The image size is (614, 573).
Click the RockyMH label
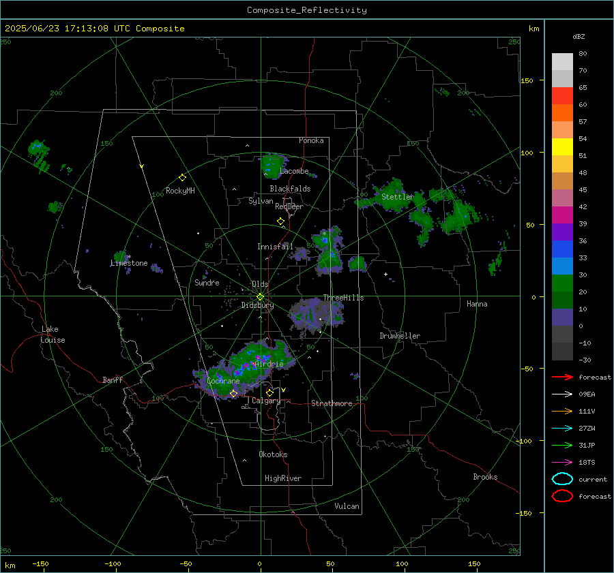180,191
